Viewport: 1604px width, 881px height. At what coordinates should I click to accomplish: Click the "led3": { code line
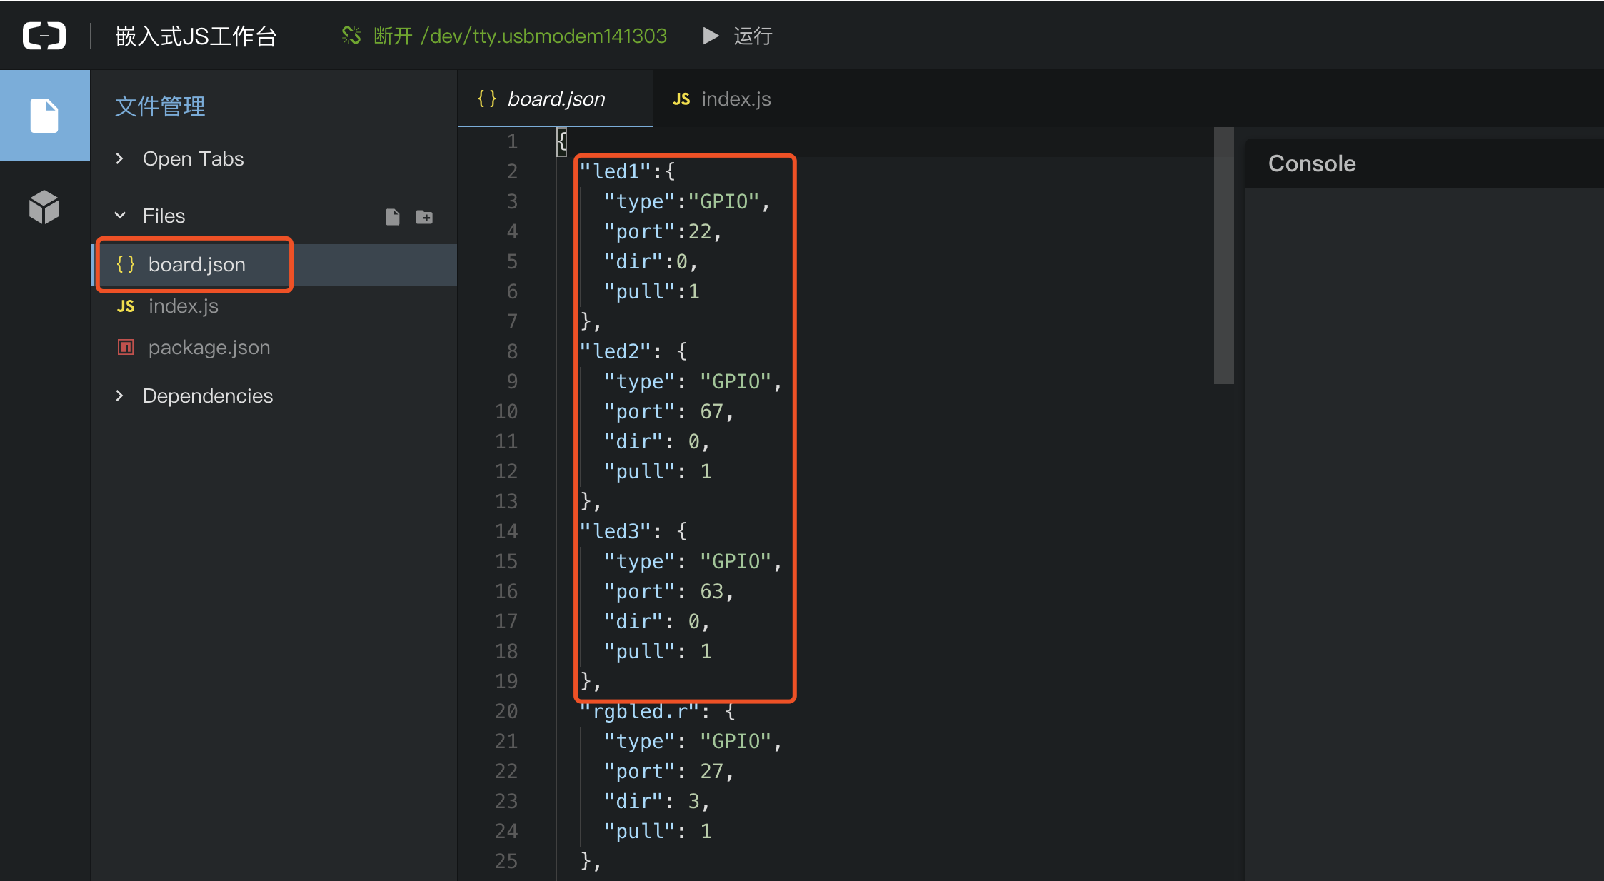tap(633, 531)
